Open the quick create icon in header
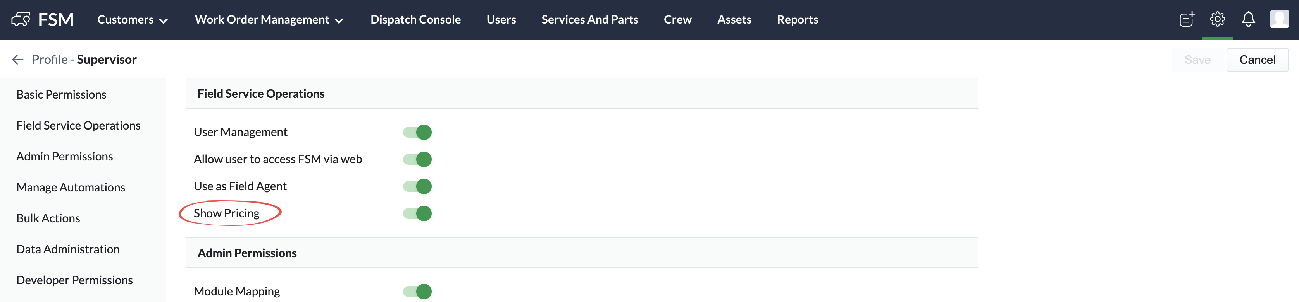This screenshot has width=1299, height=302. pos(1187,19)
